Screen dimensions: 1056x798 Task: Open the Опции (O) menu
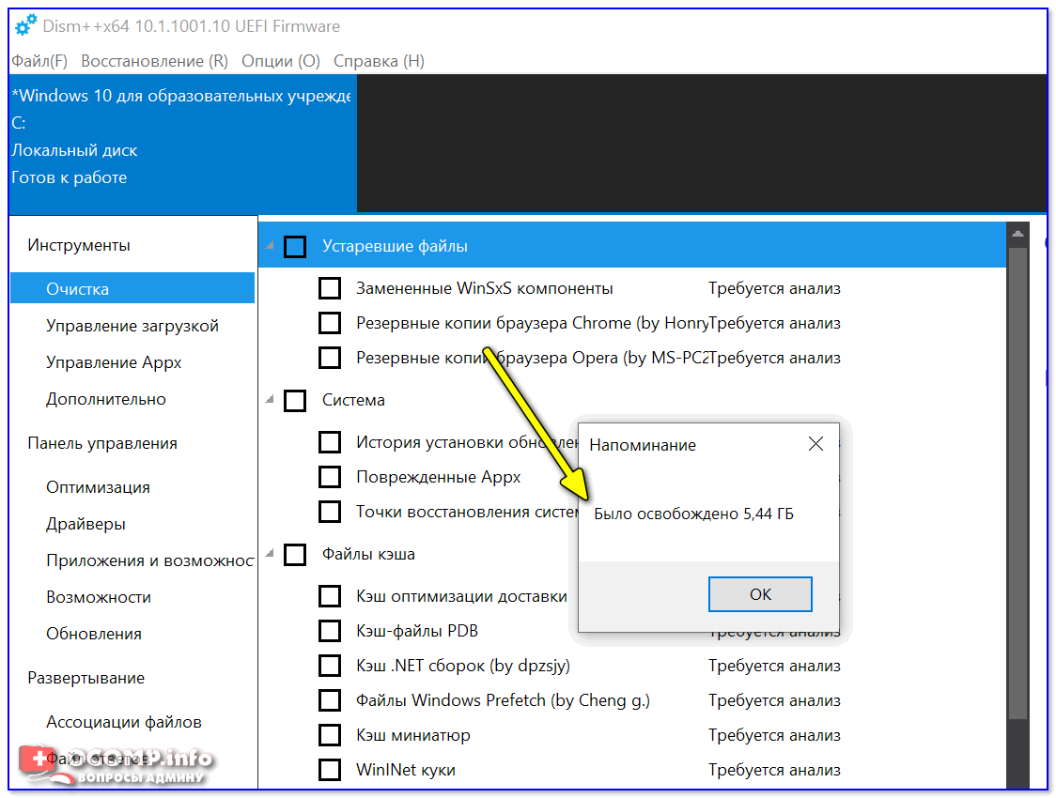click(x=281, y=61)
